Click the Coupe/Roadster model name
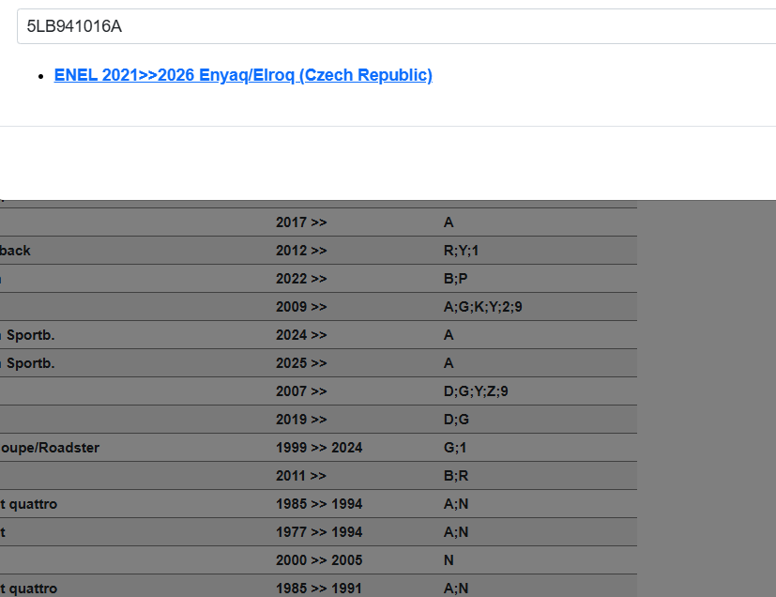776x597 pixels. [x=49, y=448]
